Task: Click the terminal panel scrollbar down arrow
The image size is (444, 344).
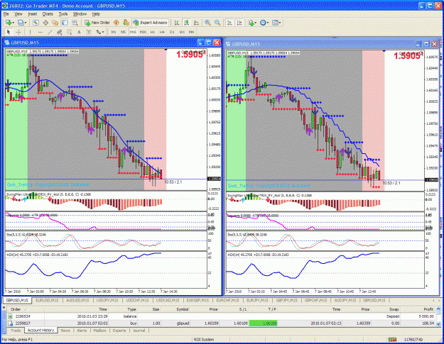Action: [x=438, y=323]
